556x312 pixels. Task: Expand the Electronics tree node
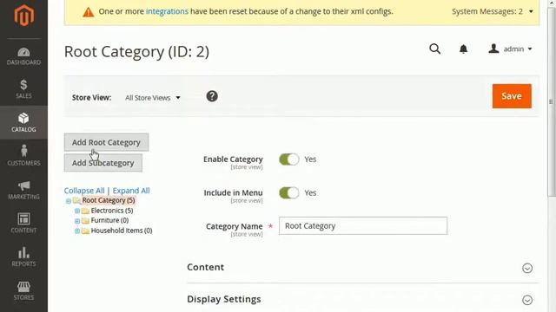click(x=77, y=211)
